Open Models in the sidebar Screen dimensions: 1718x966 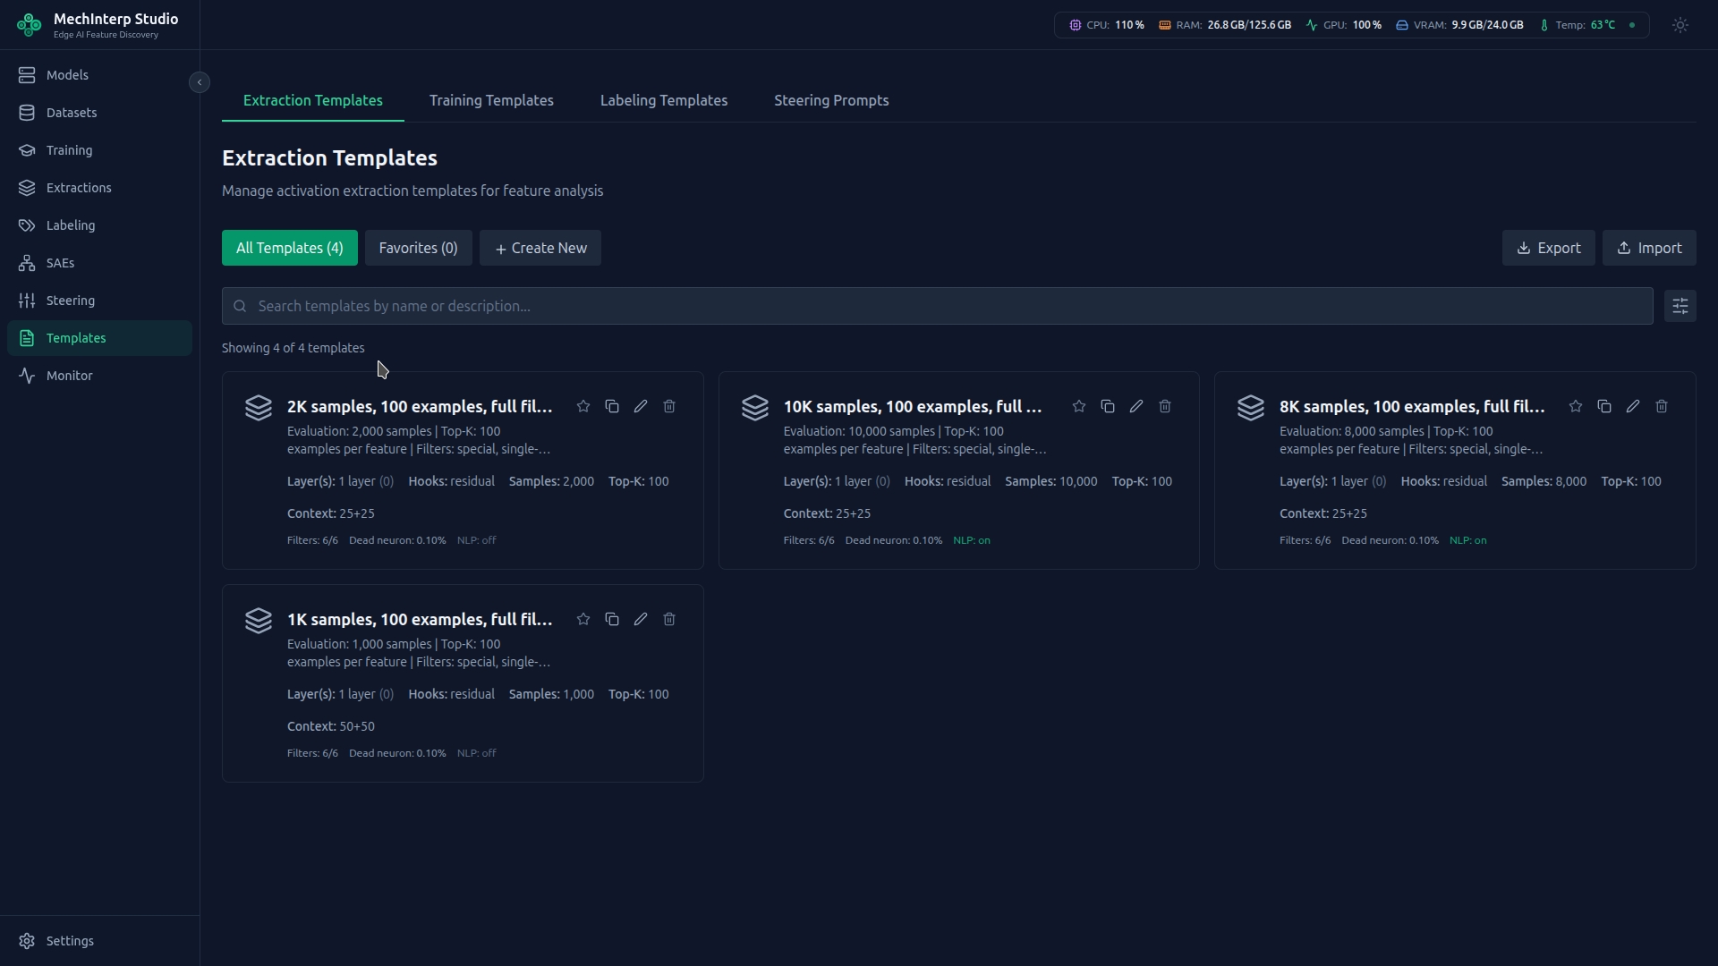pos(99,75)
